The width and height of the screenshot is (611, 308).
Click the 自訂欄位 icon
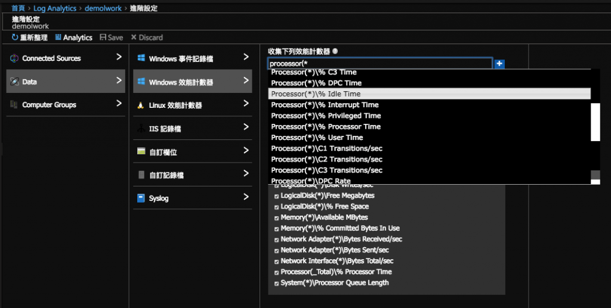[x=141, y=151]
